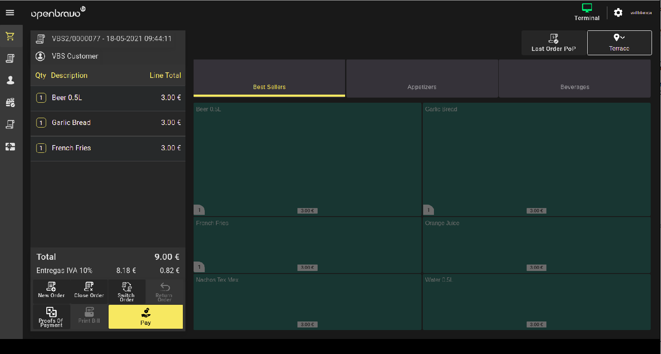Click the VBS Customer avatar icon

(x=40, y=56)
